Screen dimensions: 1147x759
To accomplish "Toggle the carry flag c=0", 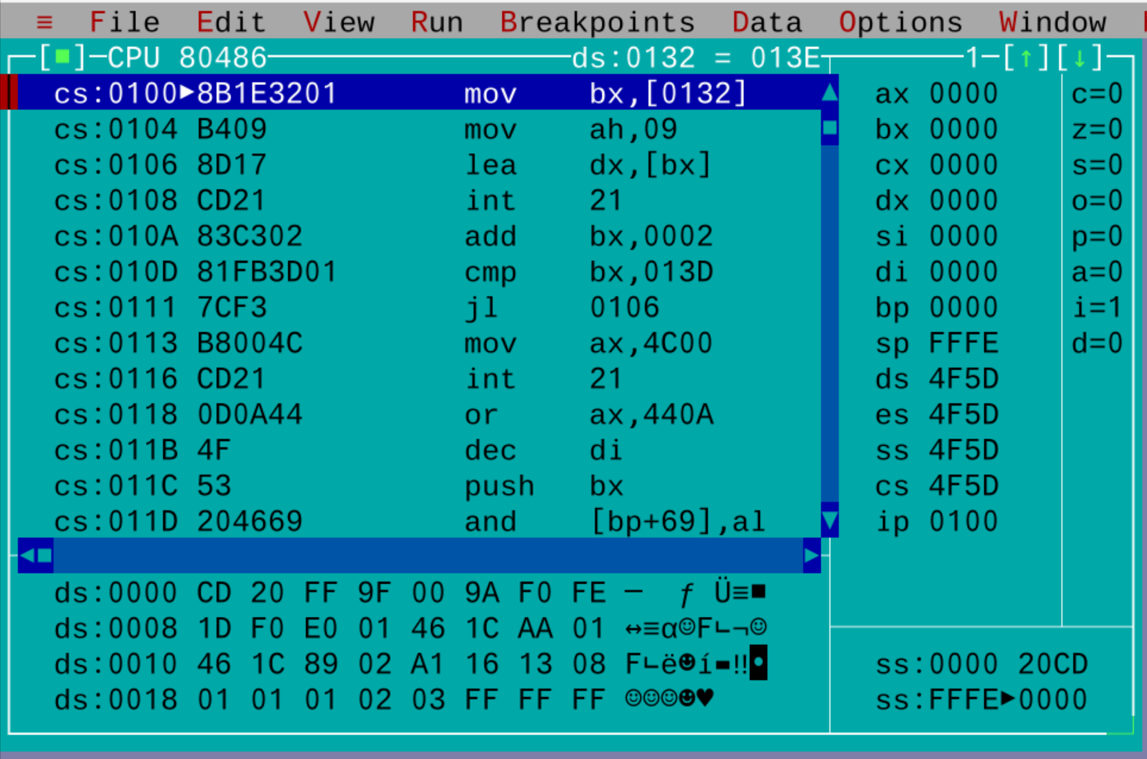I will (x=1097, y=93).
